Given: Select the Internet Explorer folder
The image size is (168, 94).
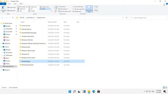Looking at the screenshot, I should [x=27, y=29].
